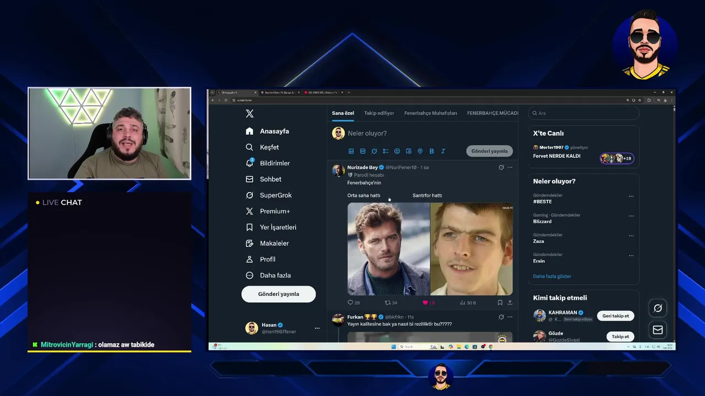Open SuperGrok from the sidebar
This screenshot has width=705, height=396.
[268, 195]
